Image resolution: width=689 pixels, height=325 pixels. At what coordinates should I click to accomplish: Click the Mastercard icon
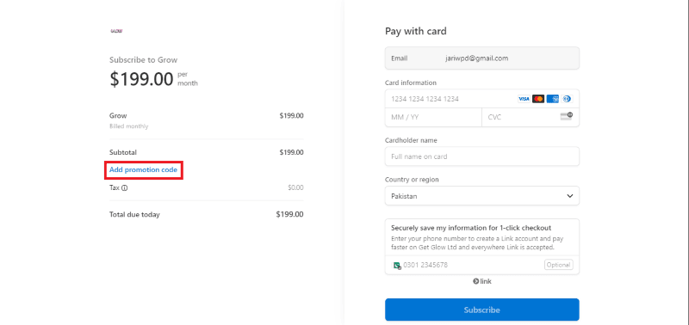pyautogui.click(x=538, y=99)
